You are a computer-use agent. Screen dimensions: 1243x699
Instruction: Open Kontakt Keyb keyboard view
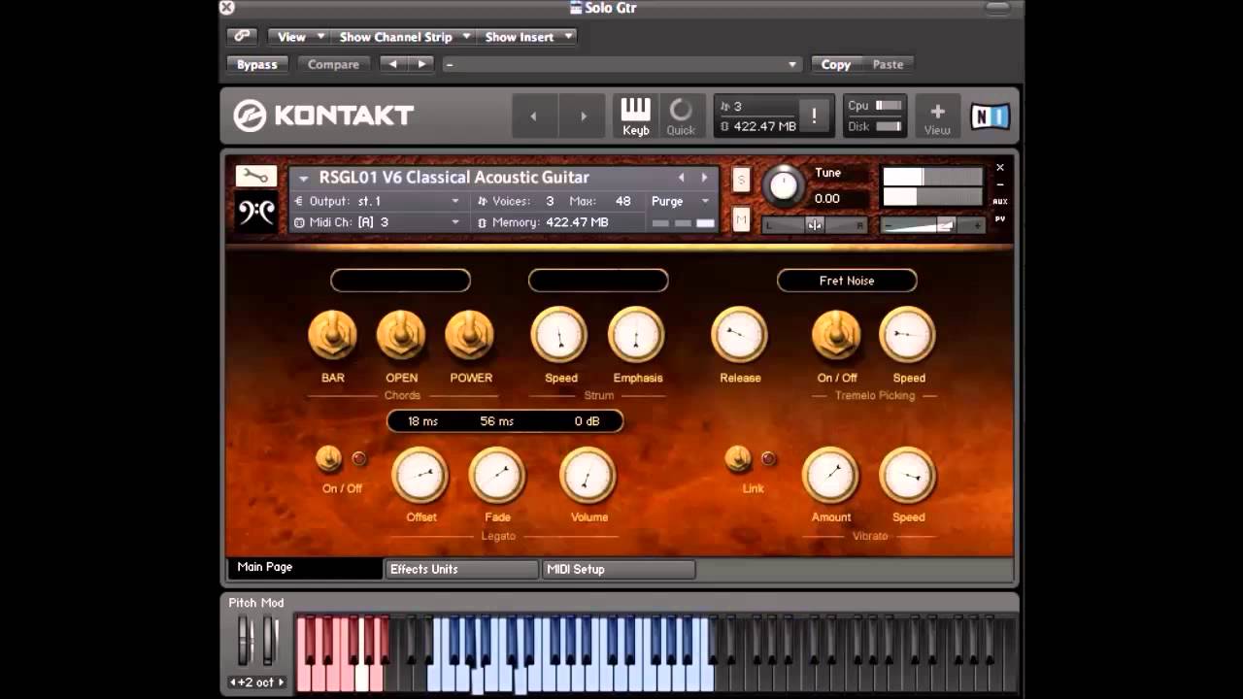(636, 116)
